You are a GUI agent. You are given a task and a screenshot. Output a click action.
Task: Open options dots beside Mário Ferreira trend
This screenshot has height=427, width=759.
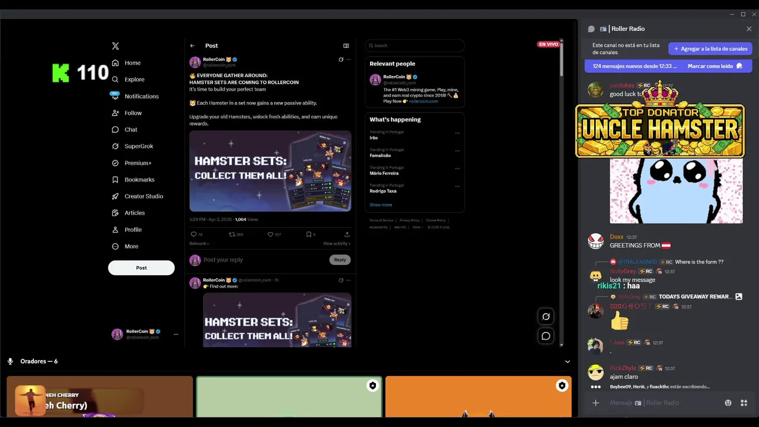457,168
